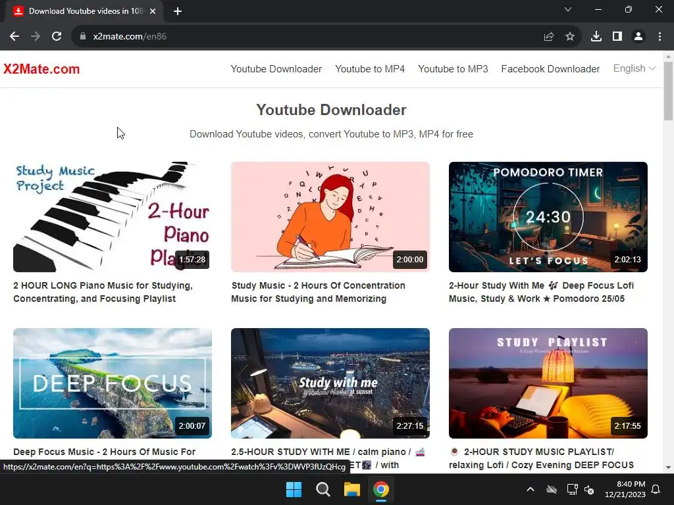Open Youtube Downloader nav link
Image resolution: width=674 pixels, height=505 pixels.
pyautogui.click(x=276, y=68)
